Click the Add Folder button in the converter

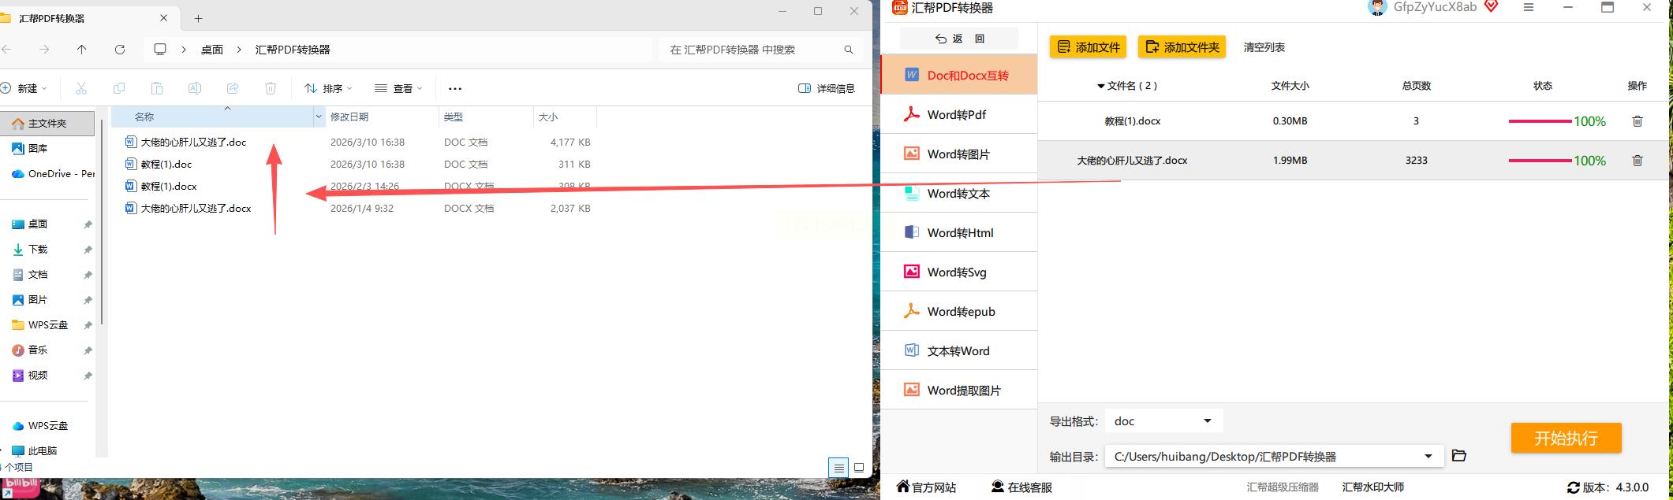[x=1182, y=47]
